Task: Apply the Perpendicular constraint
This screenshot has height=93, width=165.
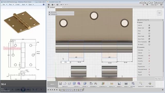Action: 149,67
